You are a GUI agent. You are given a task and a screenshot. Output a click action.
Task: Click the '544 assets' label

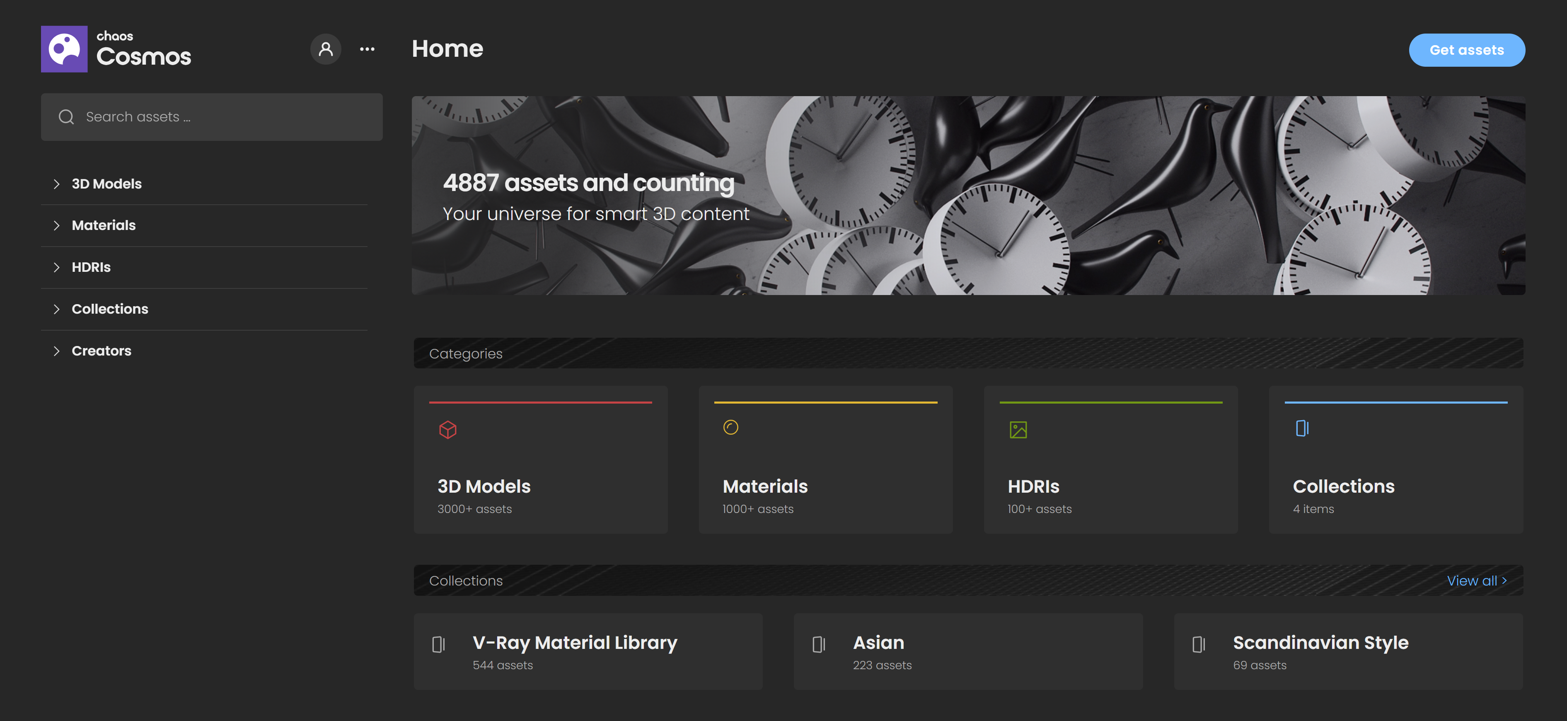point(503,665)
